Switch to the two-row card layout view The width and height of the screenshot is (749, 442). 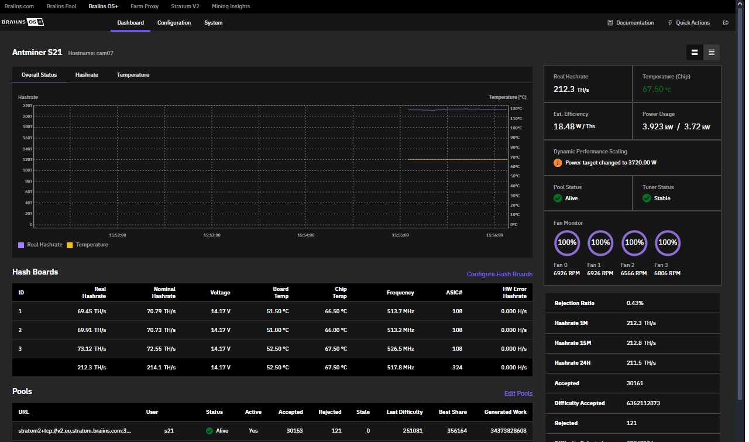click(695, 52)
